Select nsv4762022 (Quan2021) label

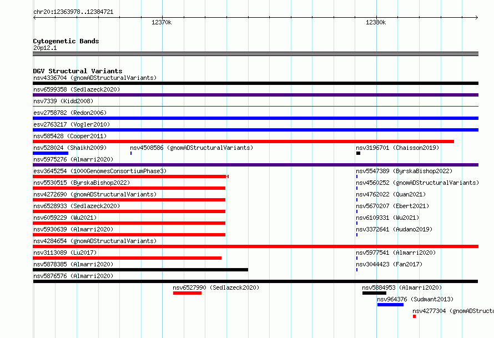[391, 194]
